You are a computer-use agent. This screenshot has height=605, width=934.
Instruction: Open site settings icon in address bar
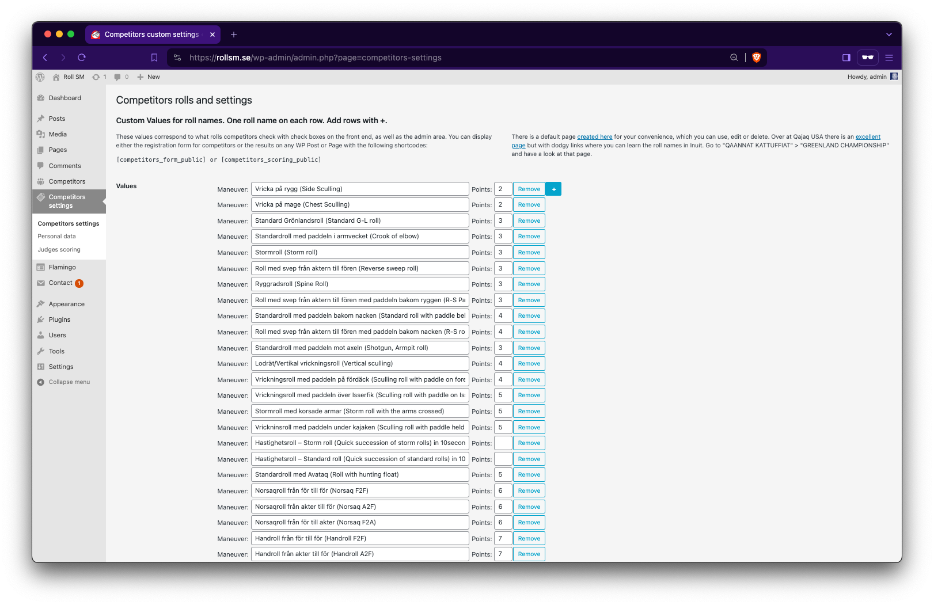click(x=177, y=58)
